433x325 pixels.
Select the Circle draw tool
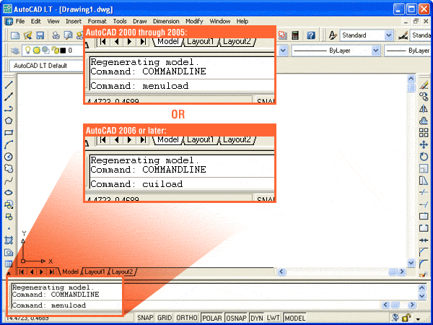[9, 157]
